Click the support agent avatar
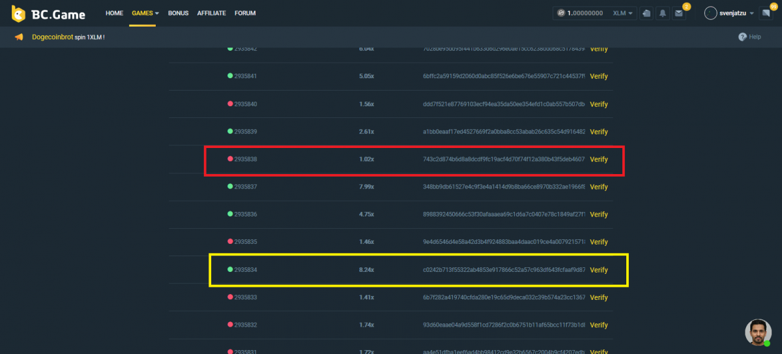The width and height of the screenshot is (782, 354). [758, 332]
